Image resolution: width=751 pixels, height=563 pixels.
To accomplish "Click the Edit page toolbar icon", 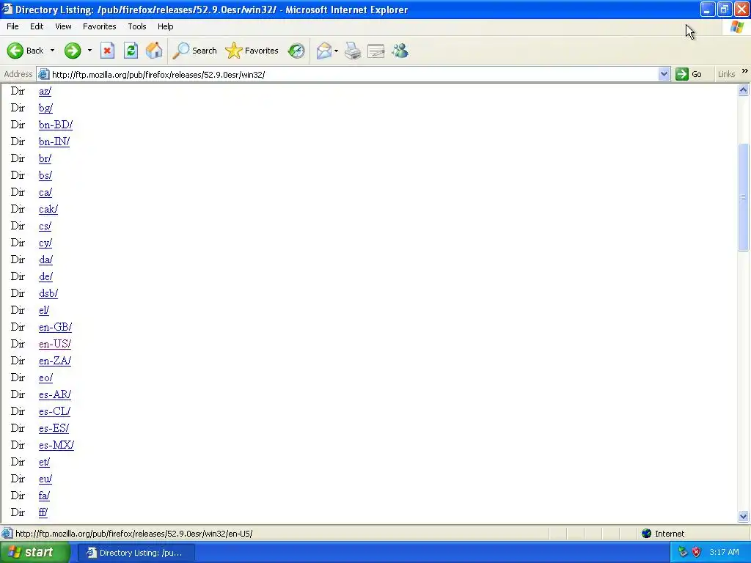I will point(376,51).
